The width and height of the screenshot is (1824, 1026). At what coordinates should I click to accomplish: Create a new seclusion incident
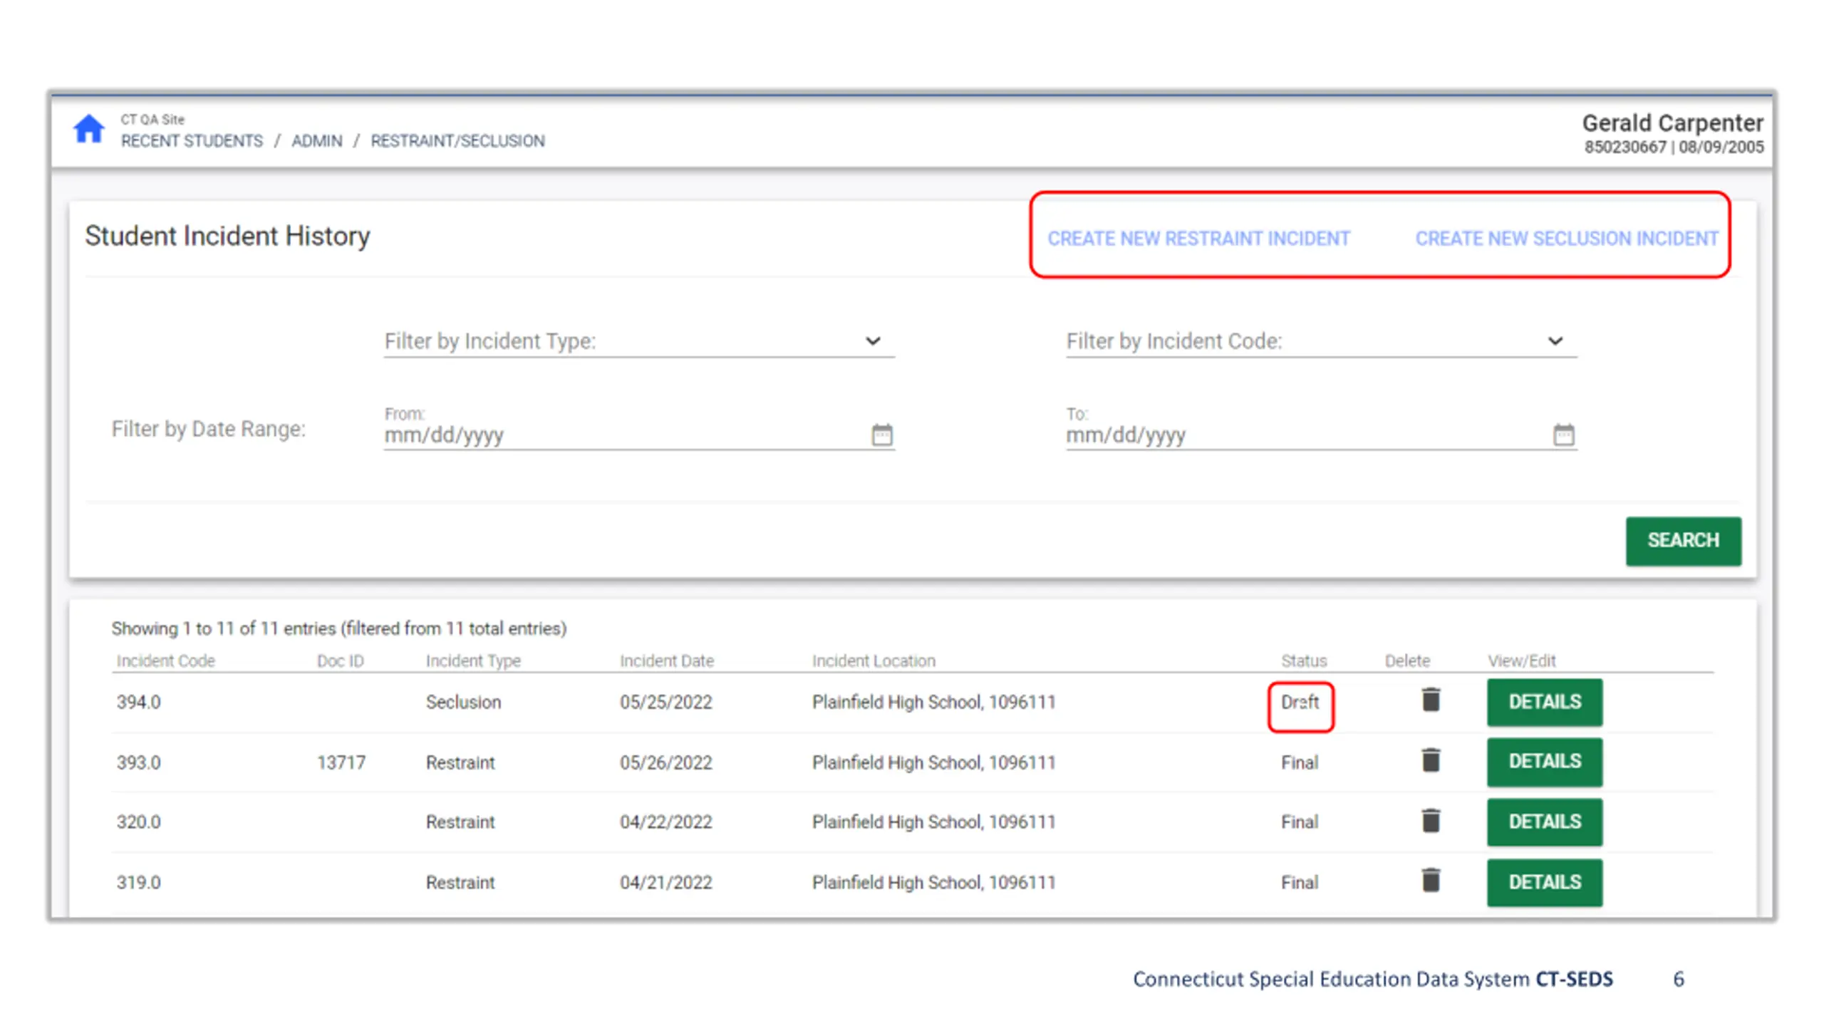(1567, 239)
